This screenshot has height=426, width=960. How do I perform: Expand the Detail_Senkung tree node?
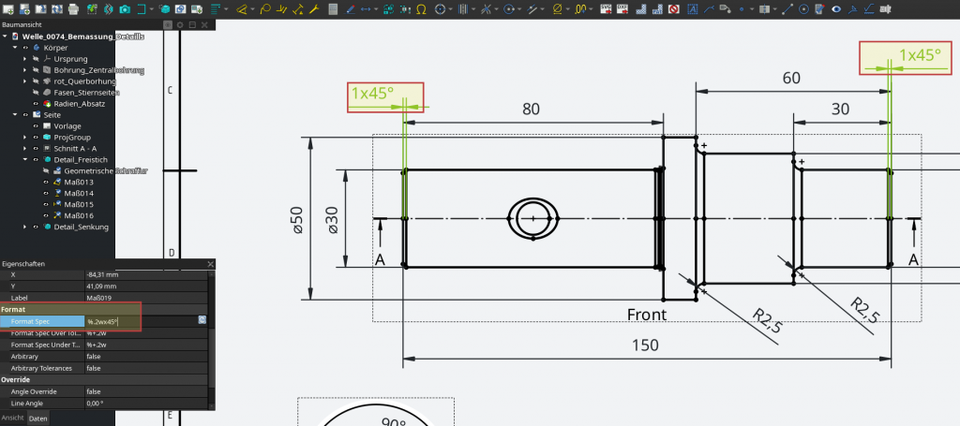(25, 227)
